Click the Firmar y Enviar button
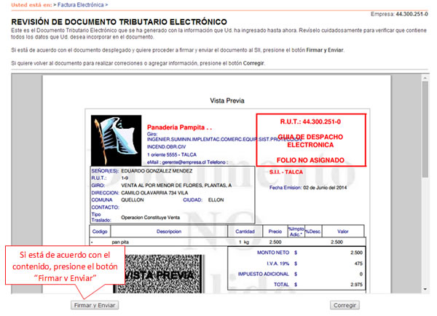The image size is (437, 316). pos(95,305)
